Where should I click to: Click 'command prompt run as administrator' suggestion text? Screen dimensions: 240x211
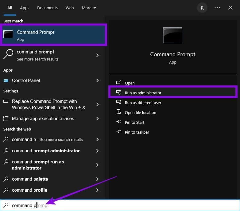[x=38, y=165]
